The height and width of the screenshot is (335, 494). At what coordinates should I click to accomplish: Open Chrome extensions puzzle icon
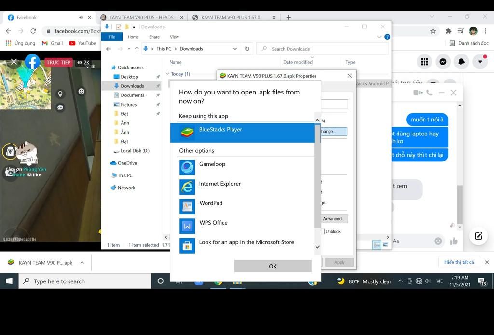pyautogui.click(x=448, y=31)
